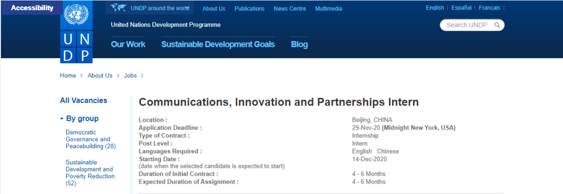The image size is (563, 194).
Task: Open the About Us top menu
Action: (214, 9)
